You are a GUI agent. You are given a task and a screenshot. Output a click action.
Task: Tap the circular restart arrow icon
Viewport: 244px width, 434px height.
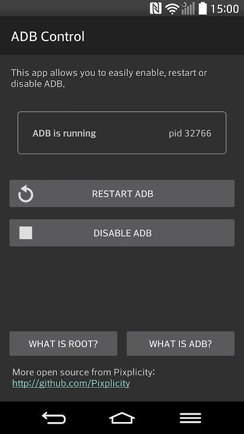click(25, 194)
